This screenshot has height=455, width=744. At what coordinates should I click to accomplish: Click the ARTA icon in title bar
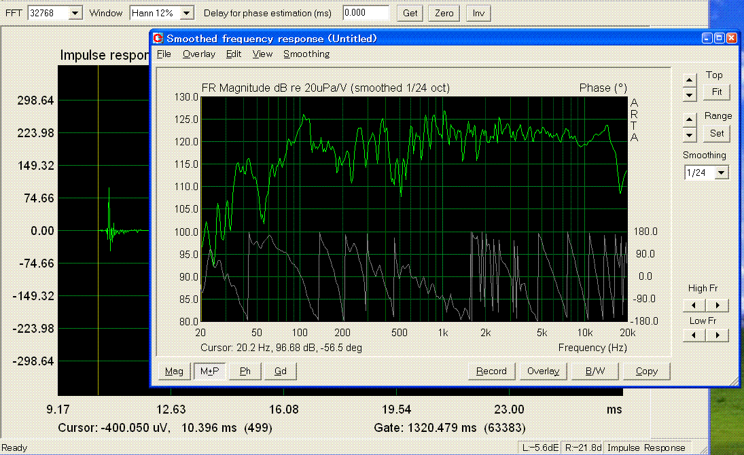(158, 39)
